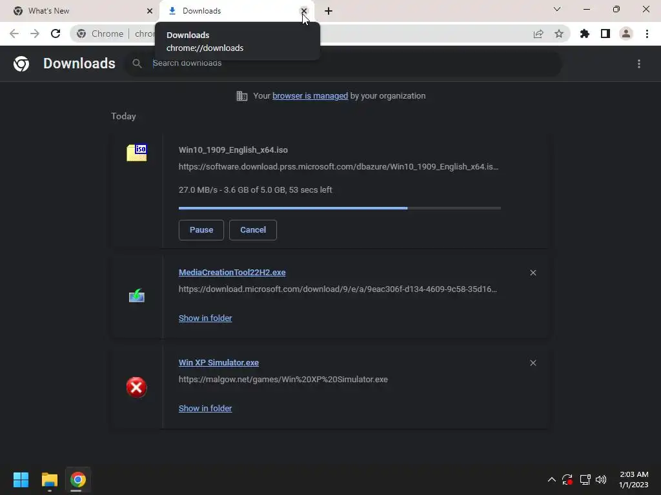Screen dimensions: 661x495
Task: Open the profile avatar menu
Action: coord(626,34)
